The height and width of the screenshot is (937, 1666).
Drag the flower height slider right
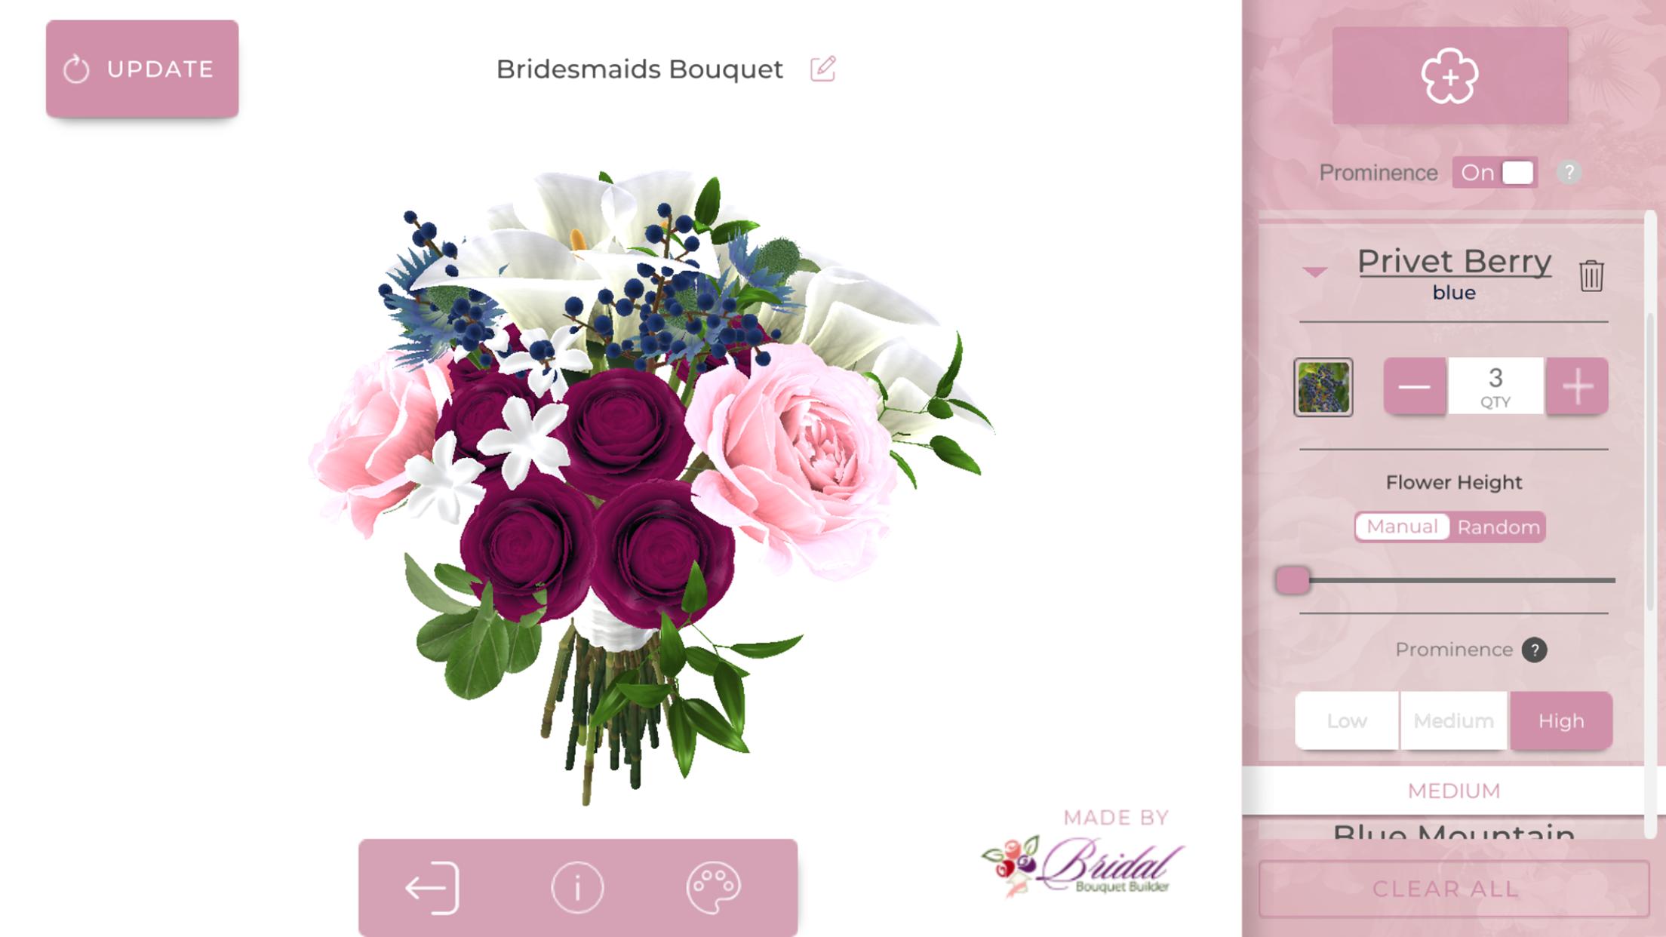pos(1293,579)
